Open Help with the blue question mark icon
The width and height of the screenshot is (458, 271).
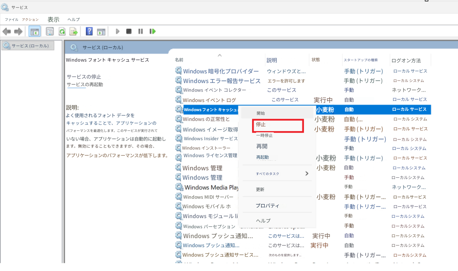[x=89, y=31]
